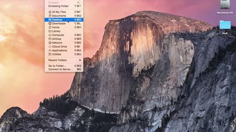The width and height of the screenshot is (236, 132).
Task: Click the Home house icon
Action: click(x=50, y=27)
